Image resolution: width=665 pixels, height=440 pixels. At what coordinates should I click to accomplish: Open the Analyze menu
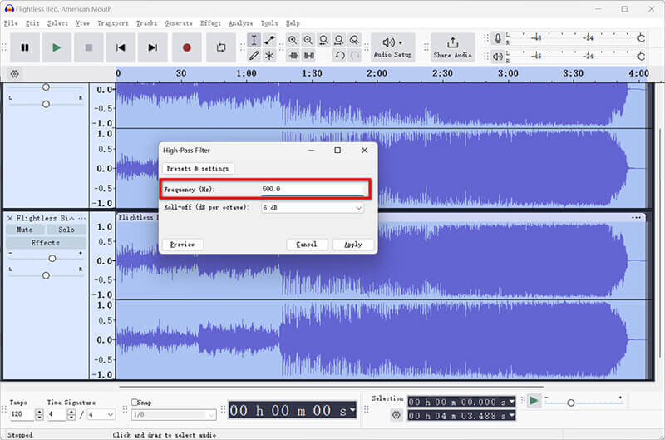point(240,23)
